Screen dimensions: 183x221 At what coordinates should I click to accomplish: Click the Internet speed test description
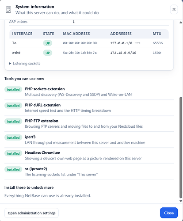68,110
